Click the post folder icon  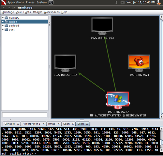pyautogui.click(x=7, y=29)
